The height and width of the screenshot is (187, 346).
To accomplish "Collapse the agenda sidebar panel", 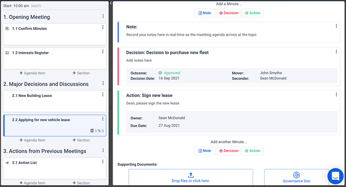I will coord(111,3).
